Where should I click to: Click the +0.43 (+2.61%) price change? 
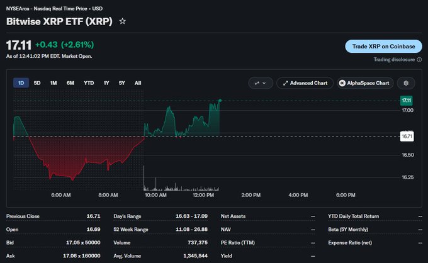click(x=64, y=45)
